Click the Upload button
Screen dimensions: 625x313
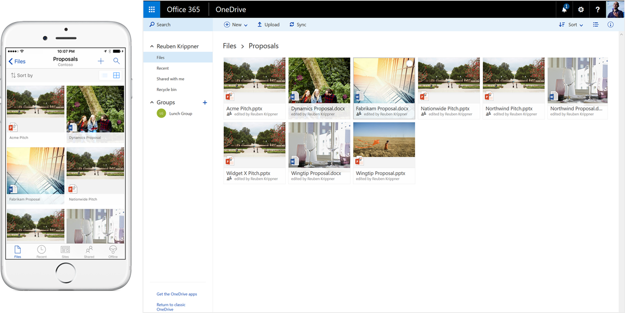(268, 25)
